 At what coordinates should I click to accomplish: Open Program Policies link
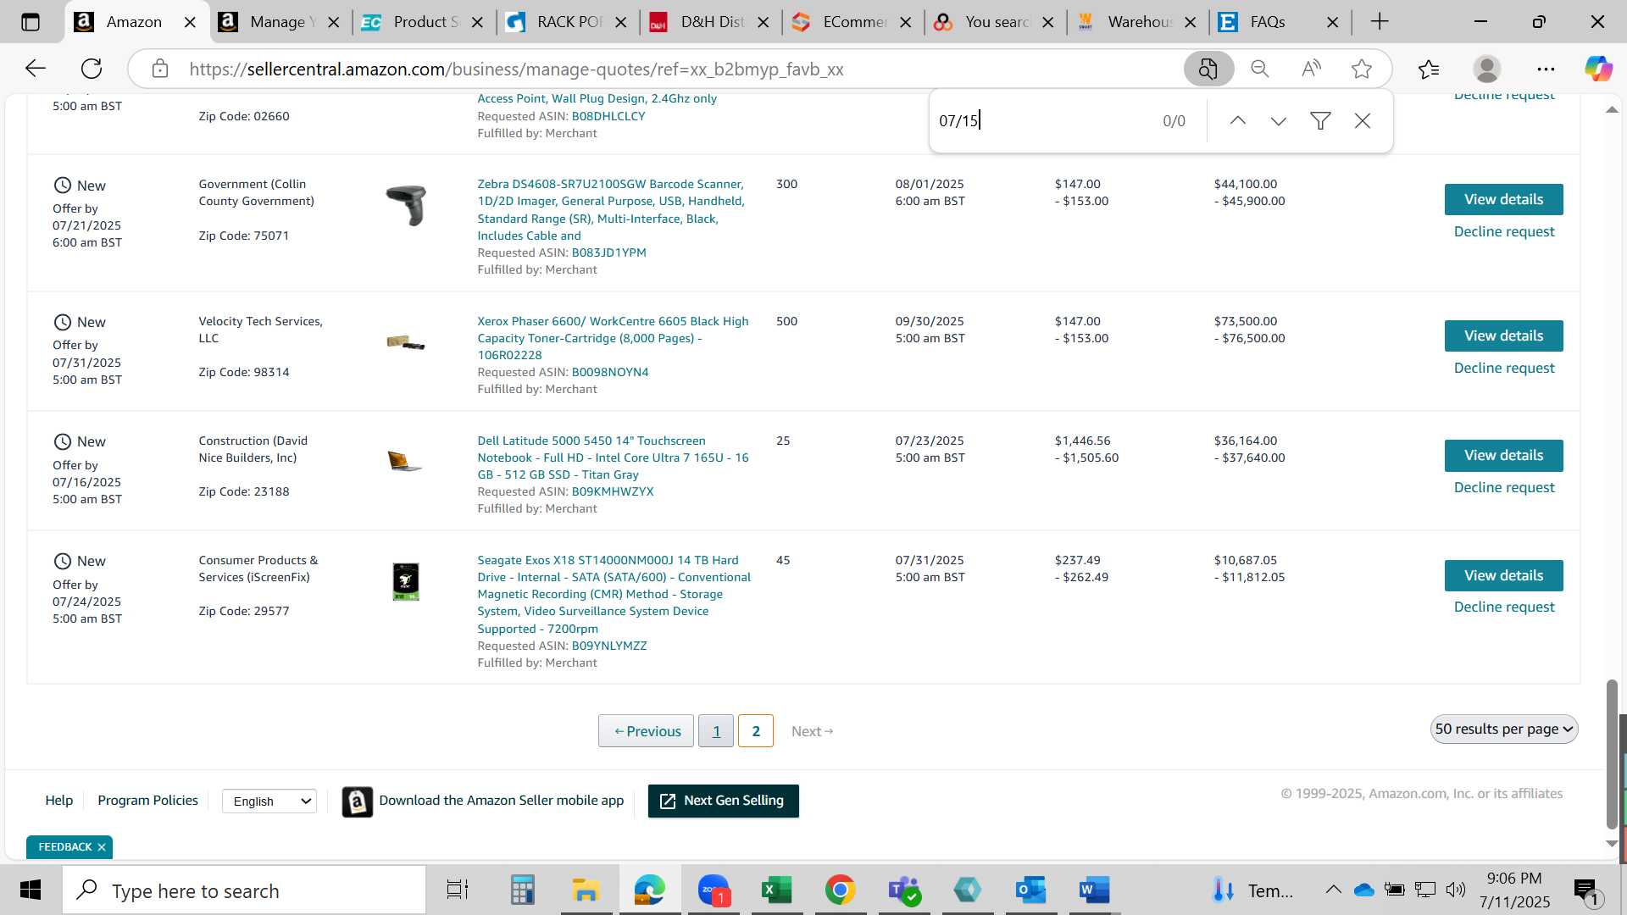point(147,801)
